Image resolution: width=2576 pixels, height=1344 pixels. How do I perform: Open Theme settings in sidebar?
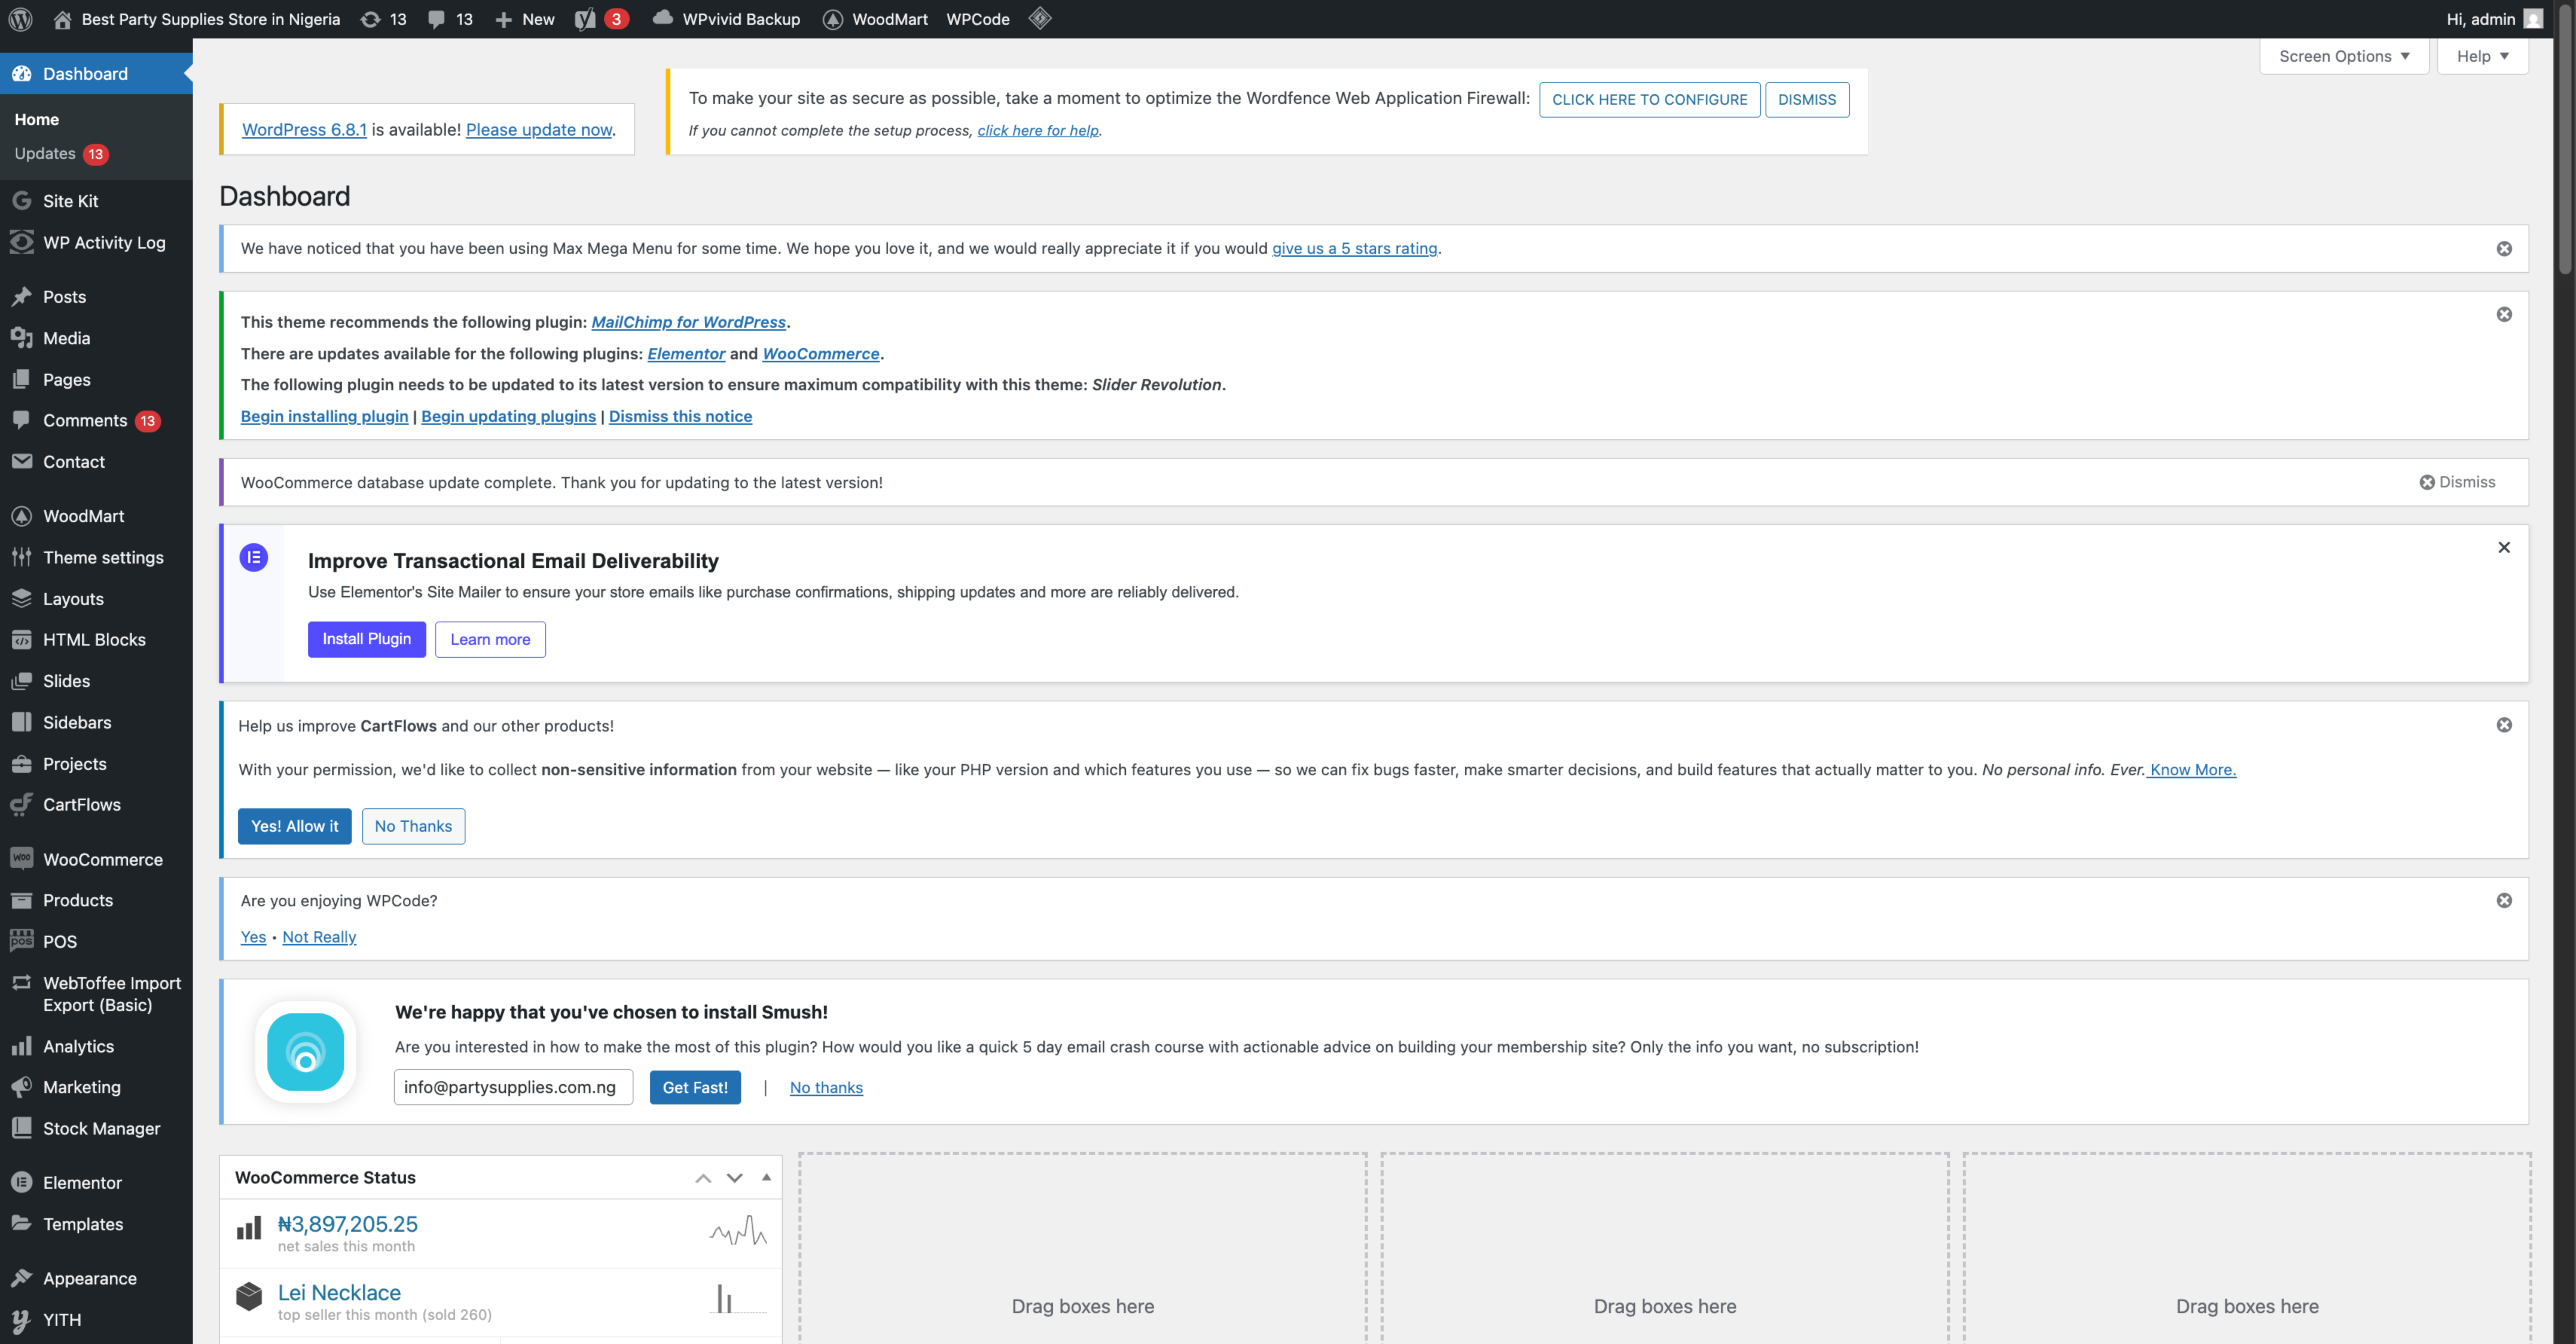tap(96, 558)
